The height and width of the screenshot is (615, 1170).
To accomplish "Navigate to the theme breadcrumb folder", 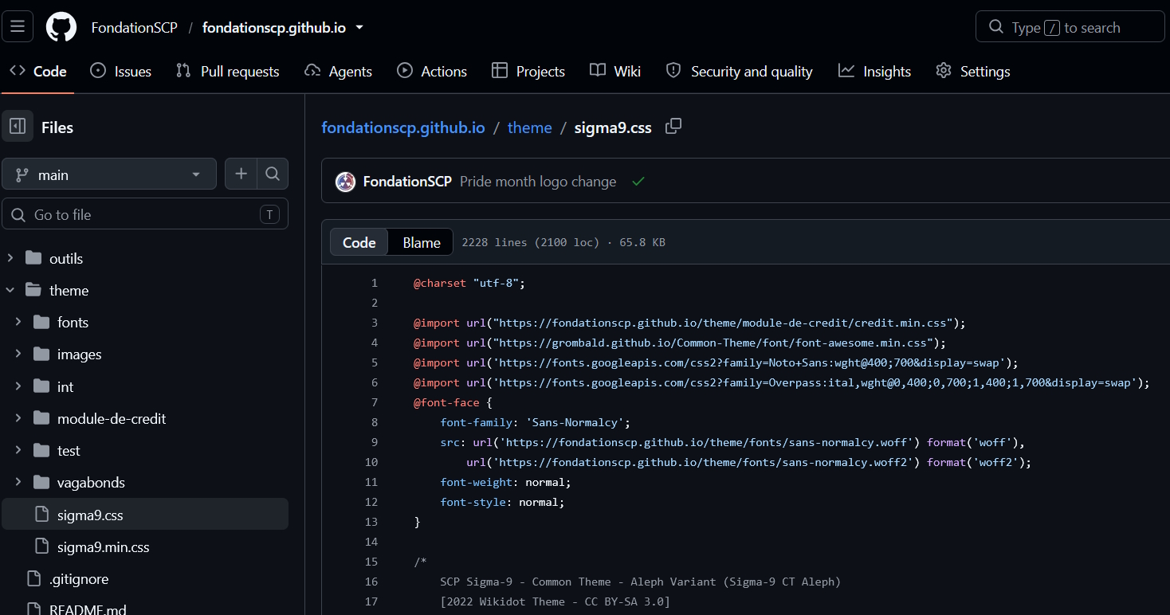I will click(529, 127).
